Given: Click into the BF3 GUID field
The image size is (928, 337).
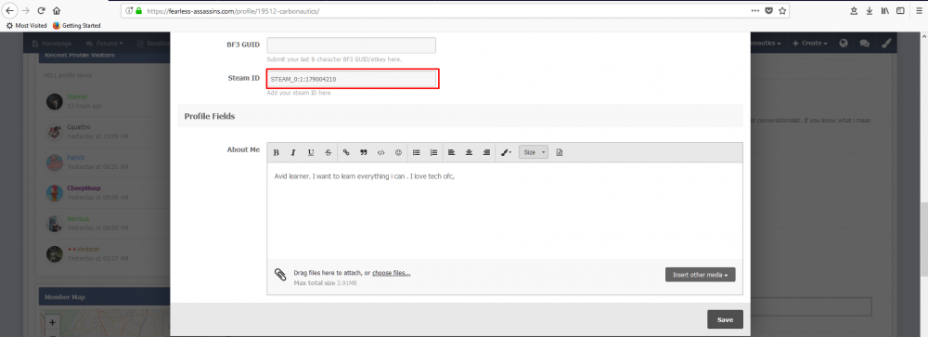Looking at the screenshot, I should (352, 45).
